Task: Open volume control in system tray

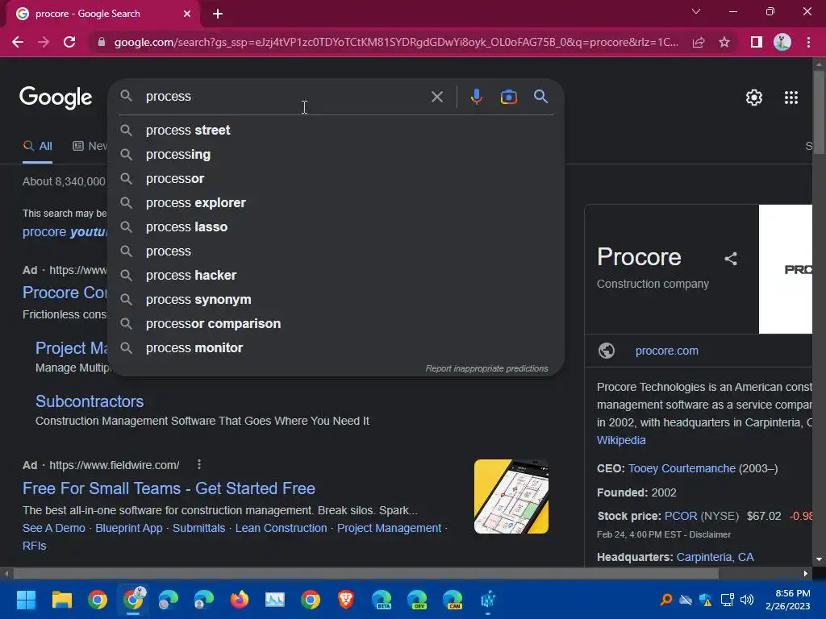Action: (x=747, y=600)
